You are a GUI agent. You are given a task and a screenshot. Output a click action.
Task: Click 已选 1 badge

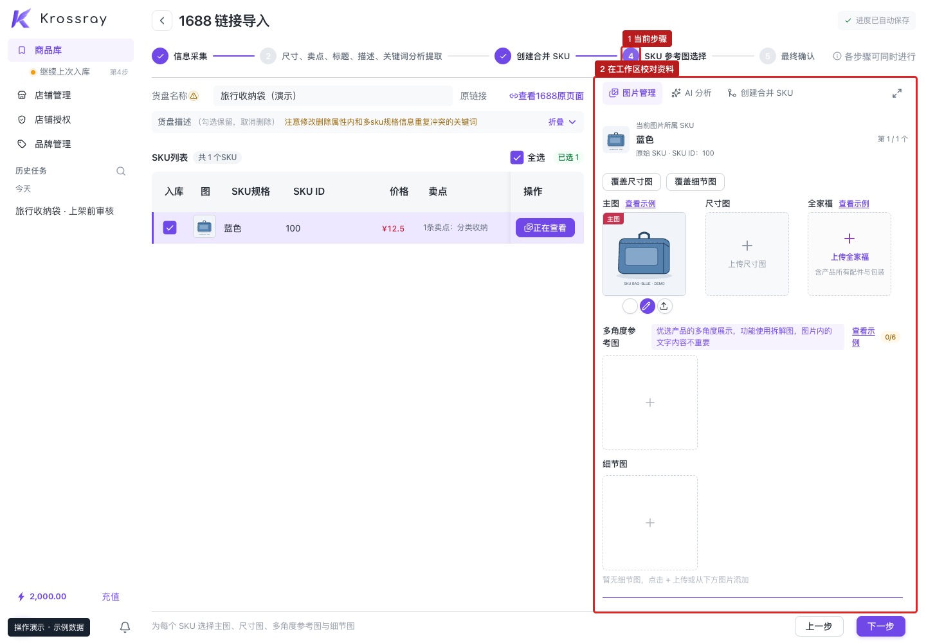[568, 158]
